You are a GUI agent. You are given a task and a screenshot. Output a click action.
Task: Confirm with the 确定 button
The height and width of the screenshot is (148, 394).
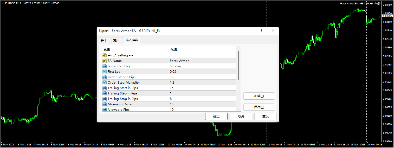point(216,116)
